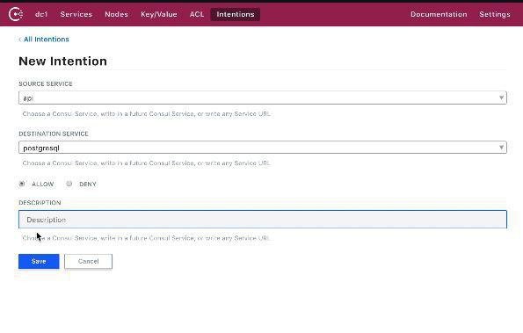This screenshot has height=333, width=523.
Task: Open the Services tab
Action: (x=76, y=14)
